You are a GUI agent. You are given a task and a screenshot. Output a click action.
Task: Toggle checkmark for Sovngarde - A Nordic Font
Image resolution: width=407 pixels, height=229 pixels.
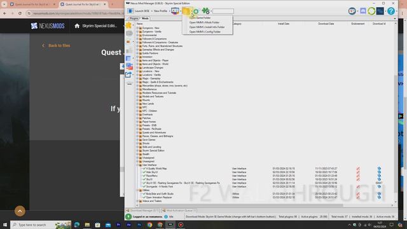tap(144, 186)
